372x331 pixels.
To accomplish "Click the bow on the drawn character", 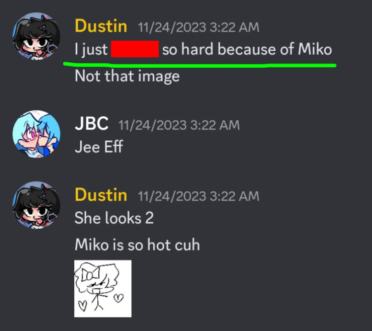I will (x=90, y=275).
